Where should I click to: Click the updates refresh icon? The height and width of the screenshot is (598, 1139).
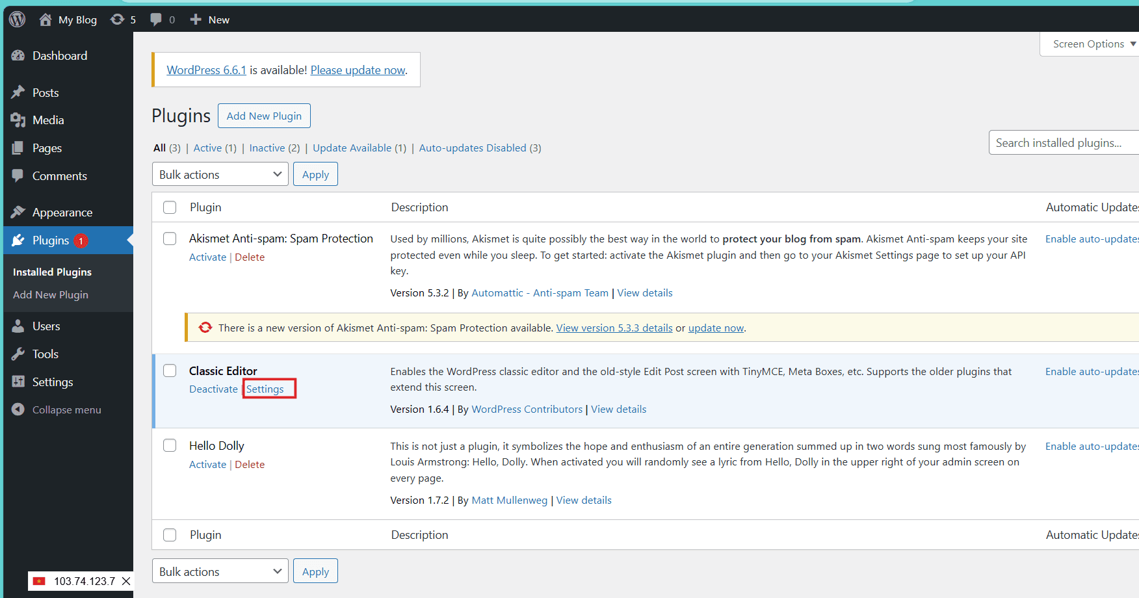coord(117,19)
